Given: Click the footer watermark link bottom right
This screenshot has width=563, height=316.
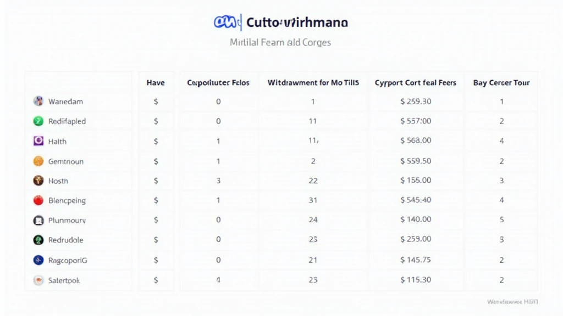Looking at the screenshot, I should (512, 302).
